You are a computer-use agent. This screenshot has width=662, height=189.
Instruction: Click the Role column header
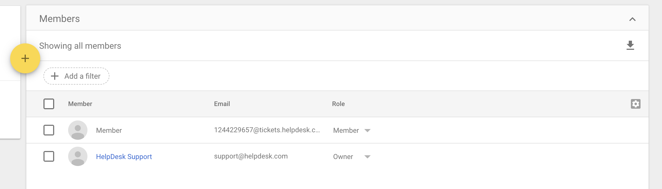click(338, 104)
